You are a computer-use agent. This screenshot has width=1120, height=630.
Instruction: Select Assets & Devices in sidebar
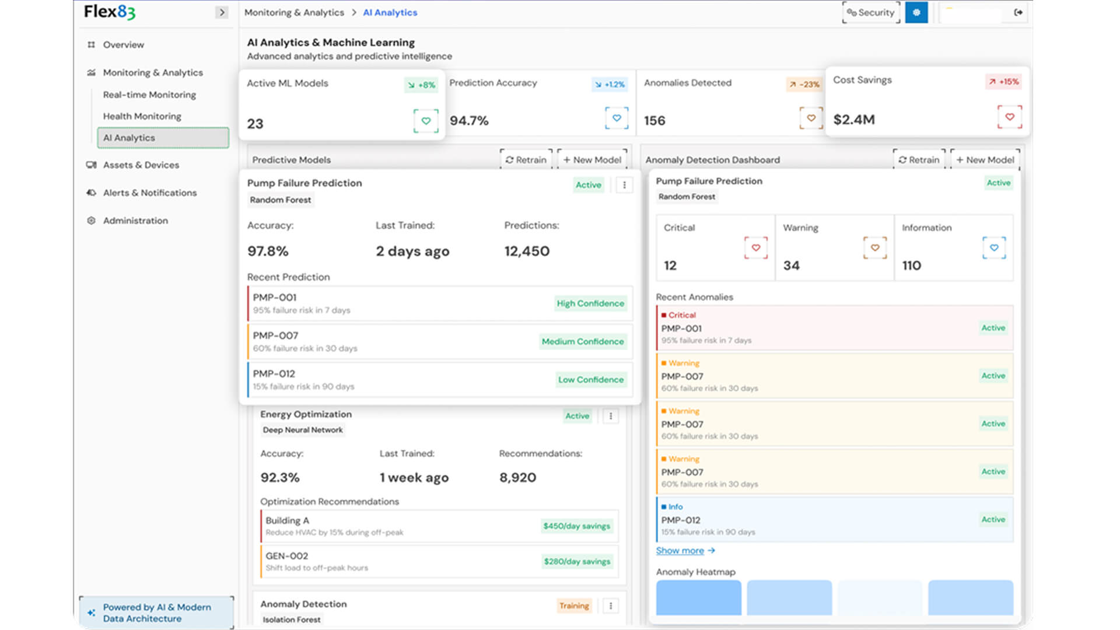[x=141, y=165]
